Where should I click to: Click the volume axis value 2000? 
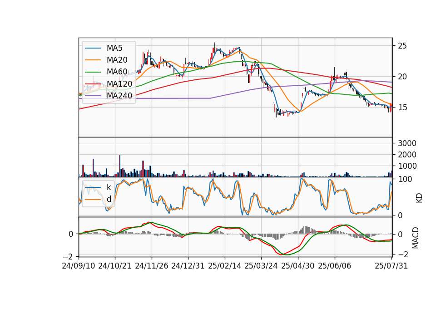[x=407, y=155]
